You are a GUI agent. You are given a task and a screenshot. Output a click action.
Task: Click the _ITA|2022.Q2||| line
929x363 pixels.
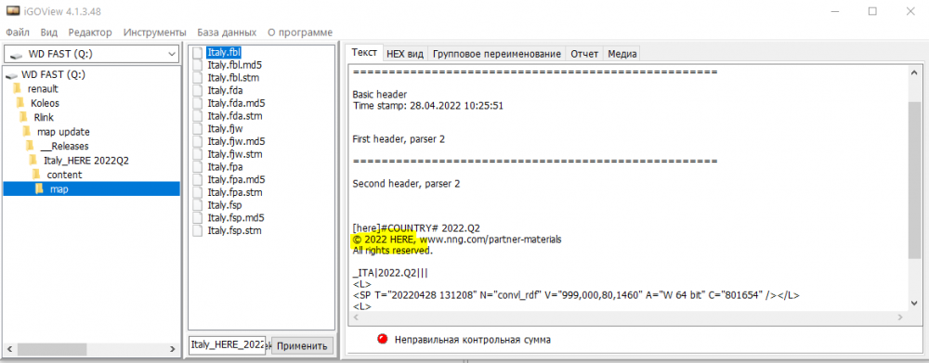pyautogui.click(x=390, y=273)
